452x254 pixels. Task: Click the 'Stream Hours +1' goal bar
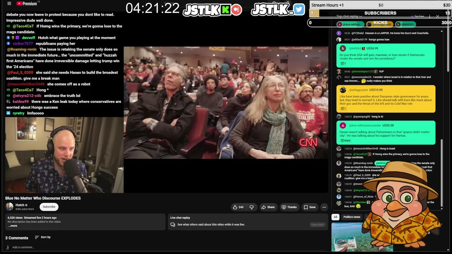point(380,5)
